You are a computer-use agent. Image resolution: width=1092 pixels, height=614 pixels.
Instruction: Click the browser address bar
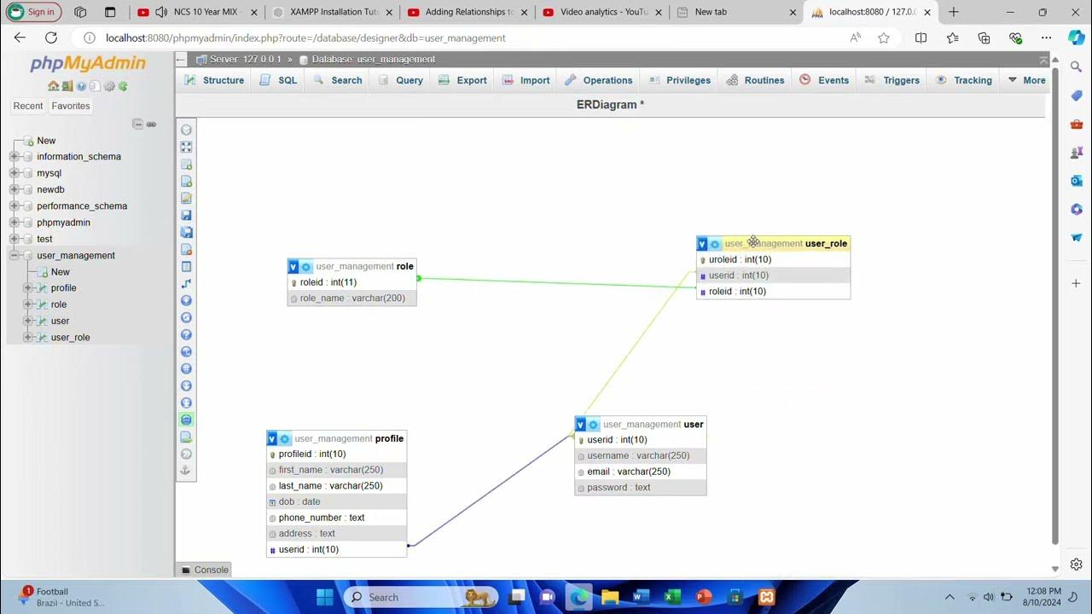click(461, 38)
